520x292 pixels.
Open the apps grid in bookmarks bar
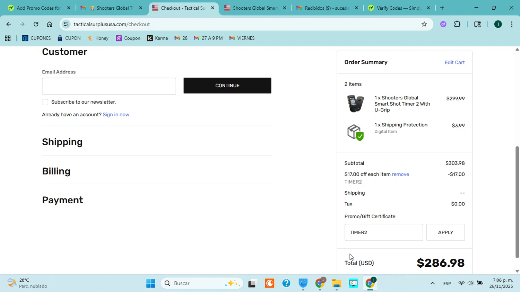point(8,38)
